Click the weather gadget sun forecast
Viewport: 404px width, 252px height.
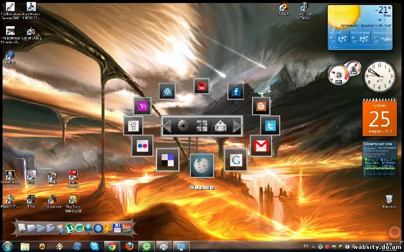tap(360, 27)
